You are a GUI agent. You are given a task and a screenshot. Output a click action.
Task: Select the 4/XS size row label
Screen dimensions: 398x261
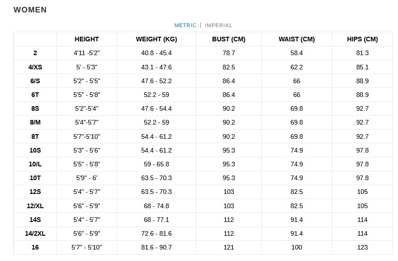35,67
